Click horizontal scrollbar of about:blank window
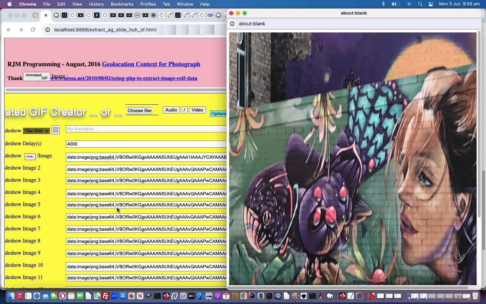Viewport: 486px width, 304px height. pos(348,288)
